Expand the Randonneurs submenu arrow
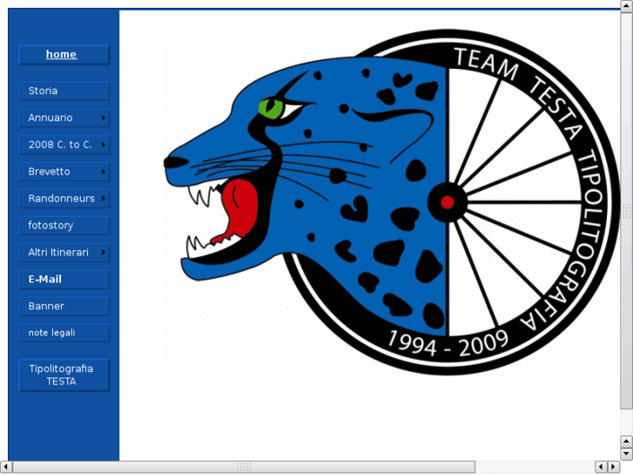 click(104, 199)
